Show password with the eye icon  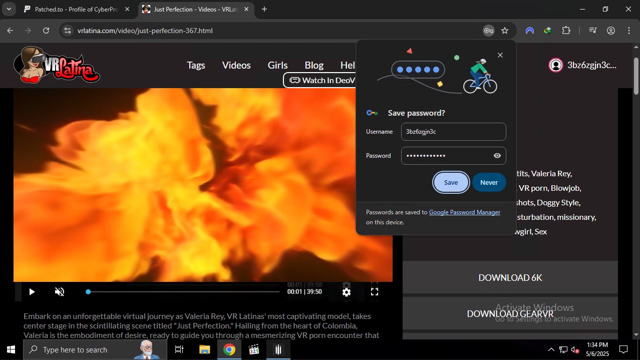pyautogui.click(x=497, y=156)
